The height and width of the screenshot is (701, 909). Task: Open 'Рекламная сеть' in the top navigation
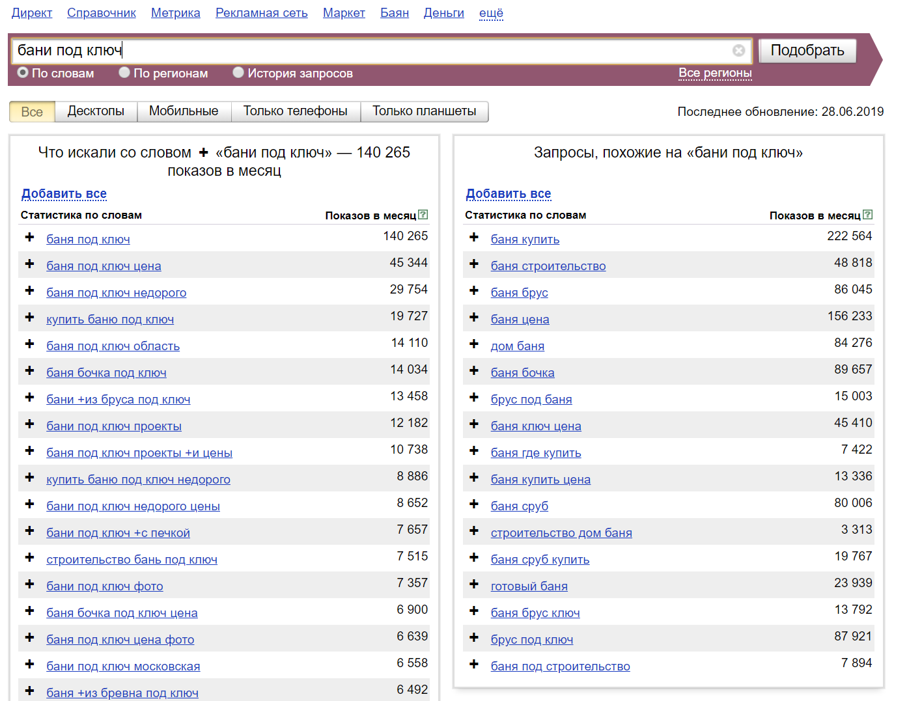tap(262, 13)
